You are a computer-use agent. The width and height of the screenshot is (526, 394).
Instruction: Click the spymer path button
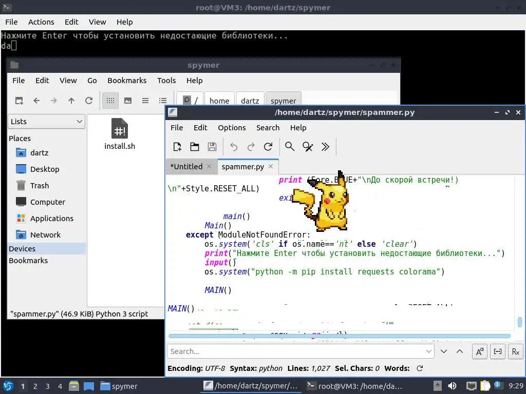[x=283, y=101]
